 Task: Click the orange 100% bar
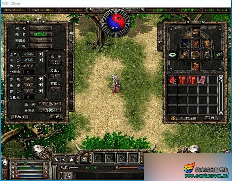[x=132, y=168]
